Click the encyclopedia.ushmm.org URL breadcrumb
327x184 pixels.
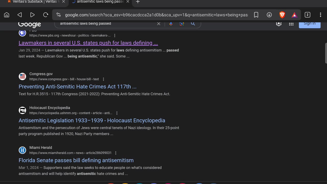(x=71, y=113)
